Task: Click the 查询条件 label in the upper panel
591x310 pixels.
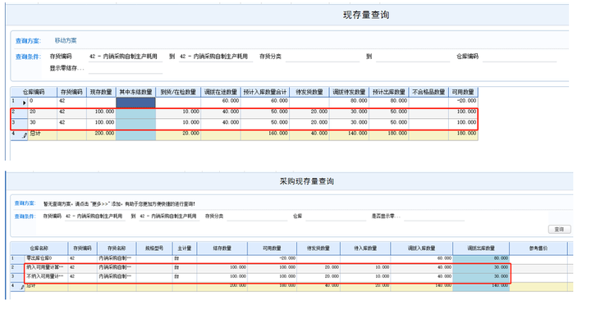Action: click(x=28, y=57)
